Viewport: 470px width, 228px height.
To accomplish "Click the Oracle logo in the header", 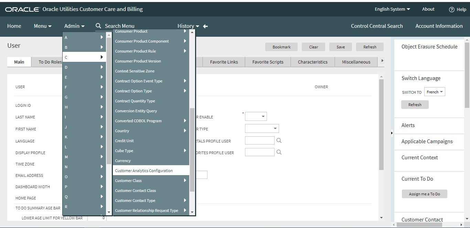I will pyautogui.click(x=22, y=9).
